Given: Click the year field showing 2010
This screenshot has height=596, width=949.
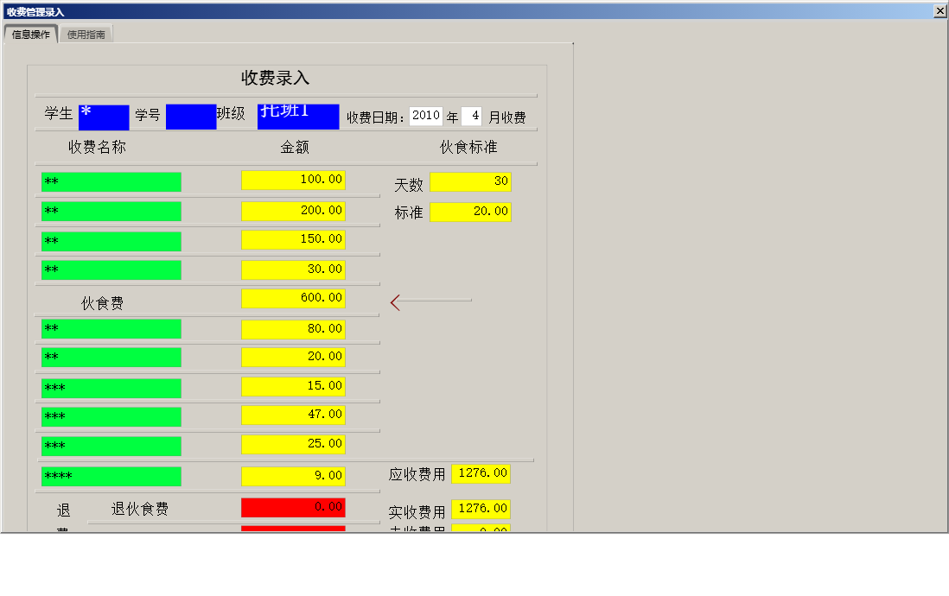Looking at the screenshot, I should [x=424, y=115].
